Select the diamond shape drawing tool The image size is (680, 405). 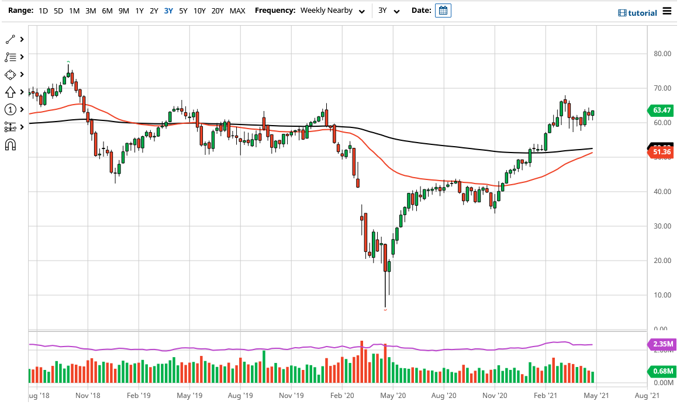pos(11,74)
